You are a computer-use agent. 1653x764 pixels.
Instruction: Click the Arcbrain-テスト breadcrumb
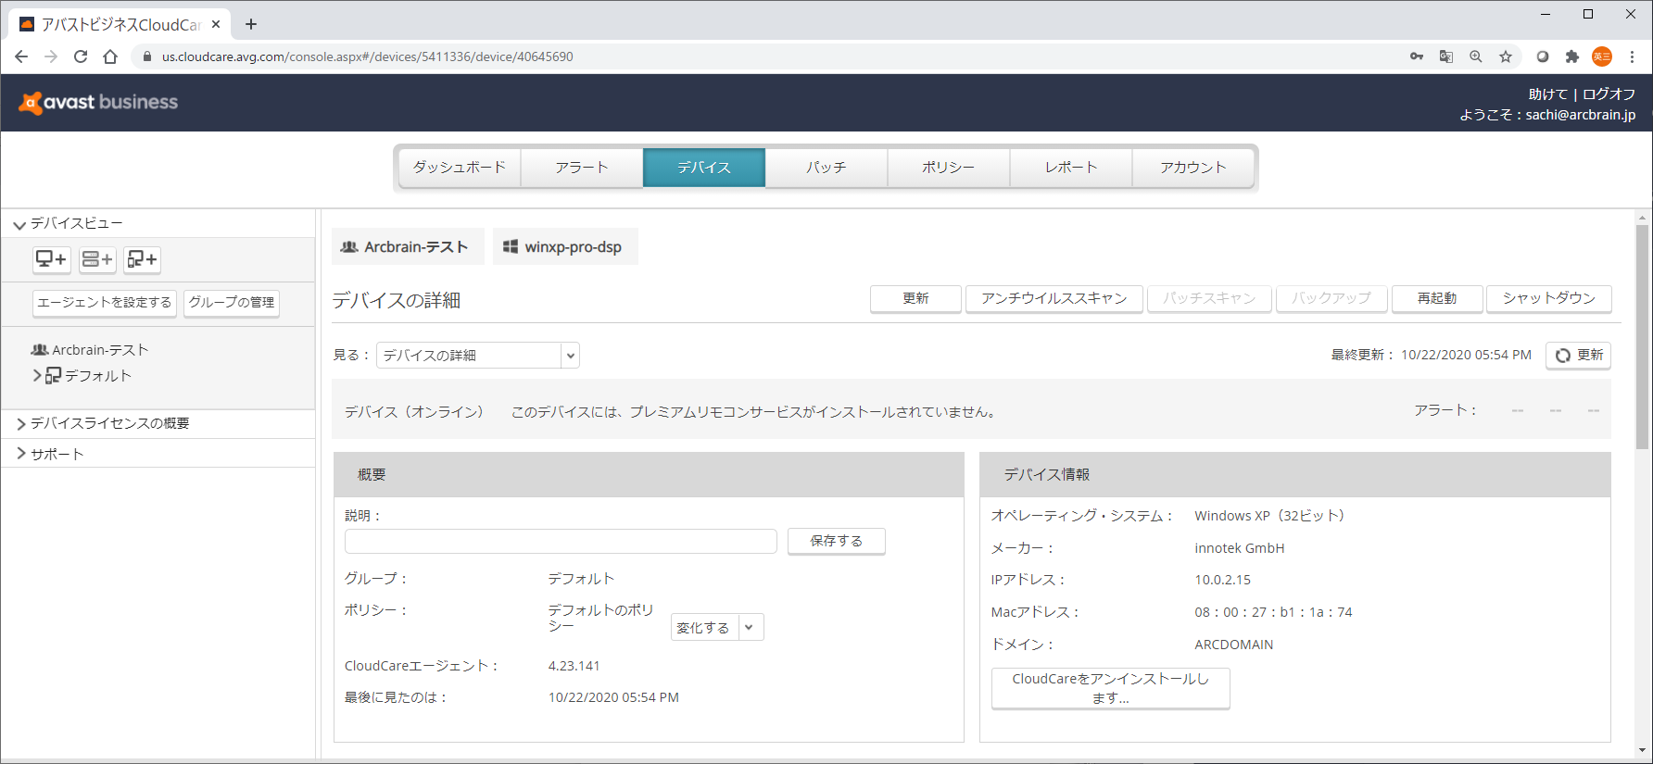[408, 246]
